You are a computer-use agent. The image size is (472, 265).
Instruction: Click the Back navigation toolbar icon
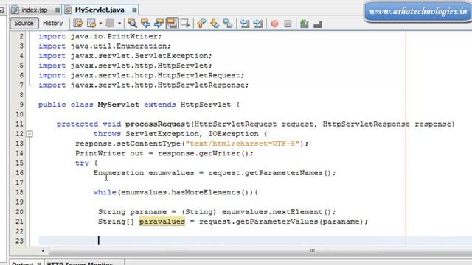click(x=91, y=24)
